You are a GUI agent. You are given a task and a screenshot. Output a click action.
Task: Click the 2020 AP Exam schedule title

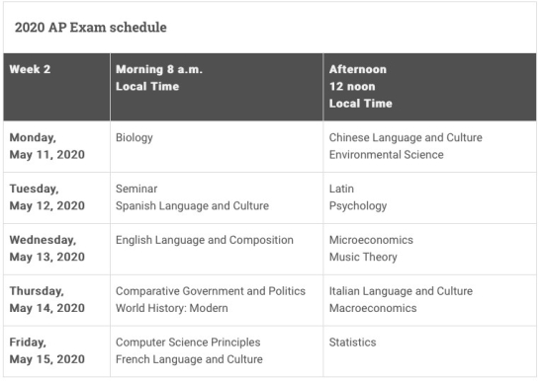91,28
